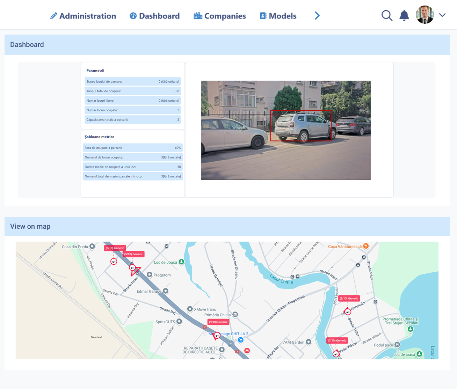Select camera marker under (9/10) Generic
Screen dimensions: 457x389
217,336
